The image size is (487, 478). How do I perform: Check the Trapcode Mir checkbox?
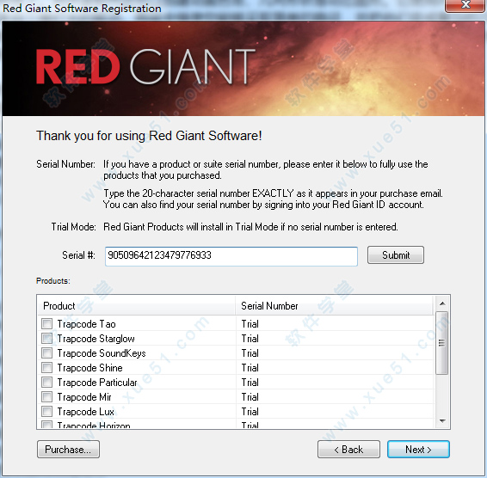[47, 396]
